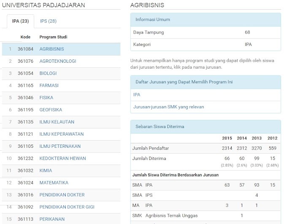Screen dimensions: 287x224
Task: Click code 361195 in the list
Action: (25, 110)
